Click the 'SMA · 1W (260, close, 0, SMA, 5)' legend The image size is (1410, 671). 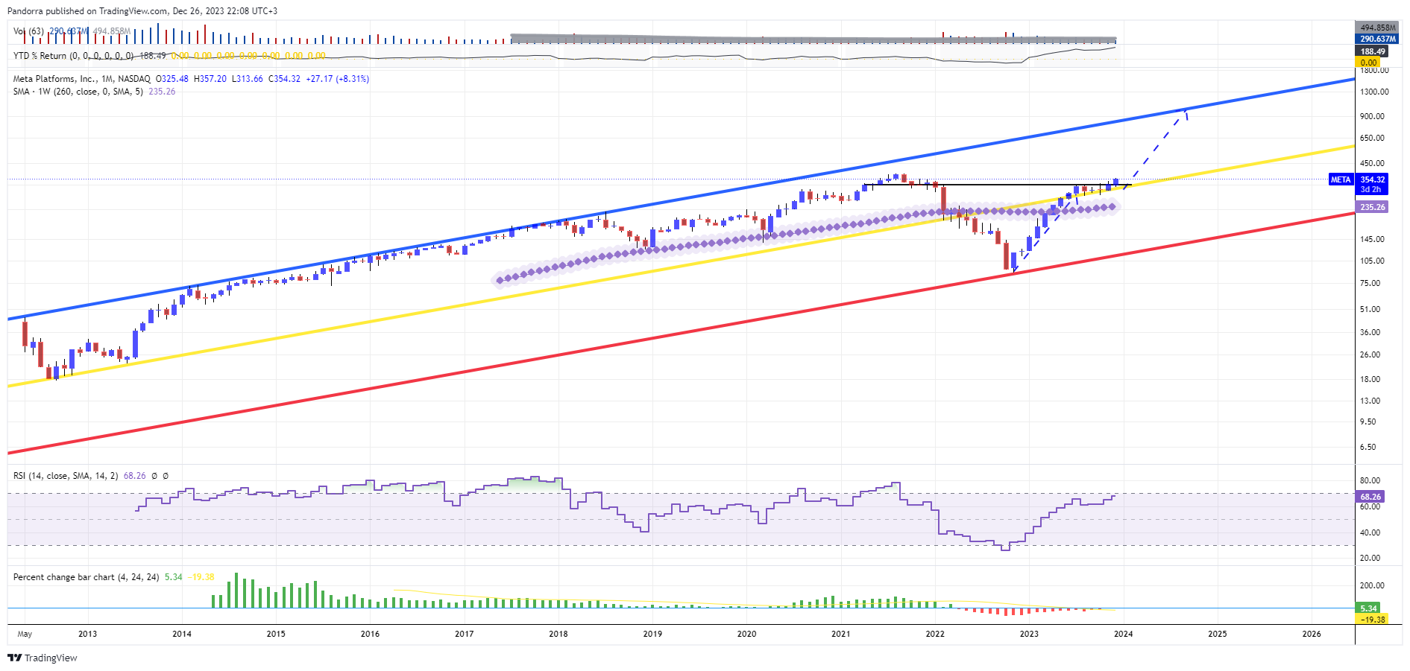click(78, 92)
